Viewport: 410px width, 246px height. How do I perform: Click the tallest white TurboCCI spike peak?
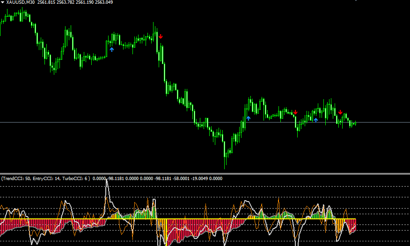pyautogui.click(x=107, y=181)
